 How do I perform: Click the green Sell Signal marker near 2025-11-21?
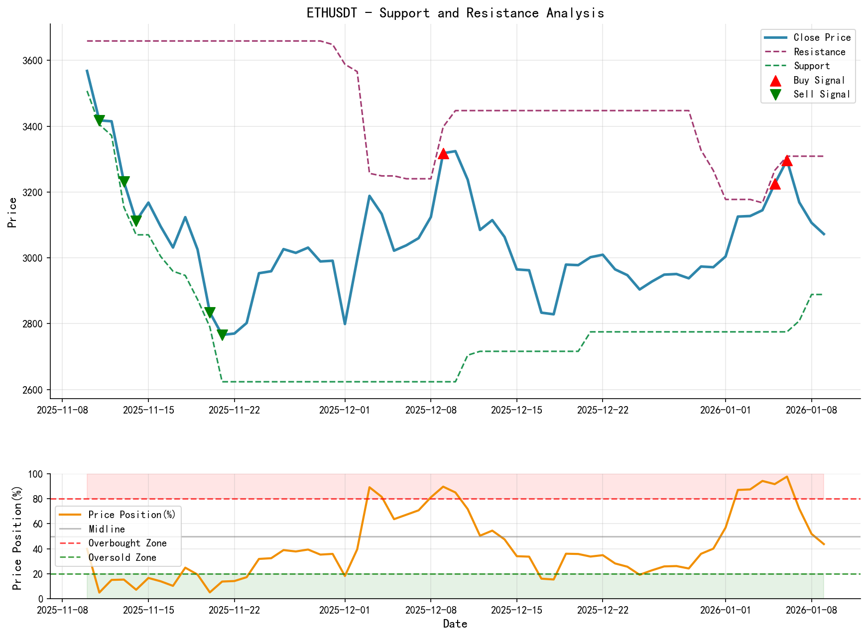[x=223, y=333]
